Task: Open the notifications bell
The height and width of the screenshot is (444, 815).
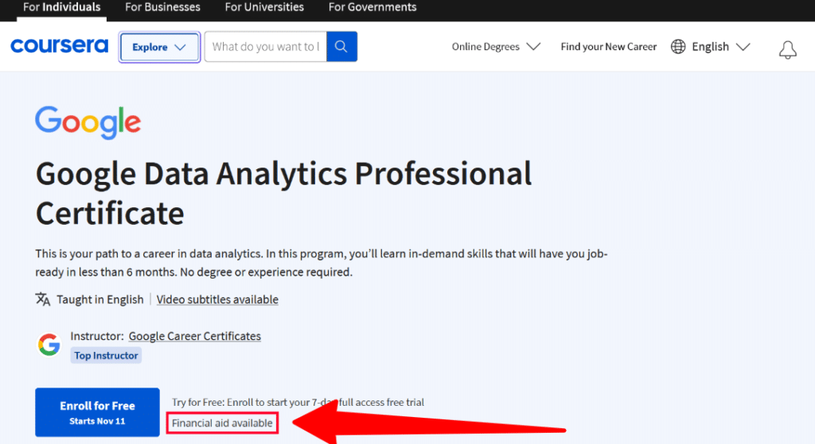Action: pos(787,50)
